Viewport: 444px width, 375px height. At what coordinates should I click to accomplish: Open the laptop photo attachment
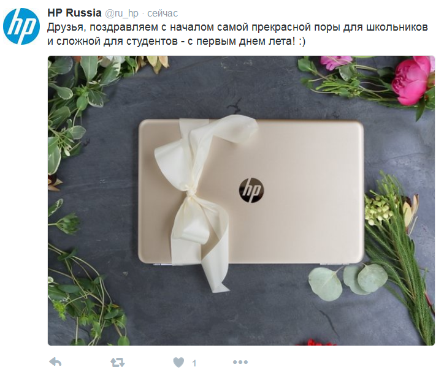[241, 200]
